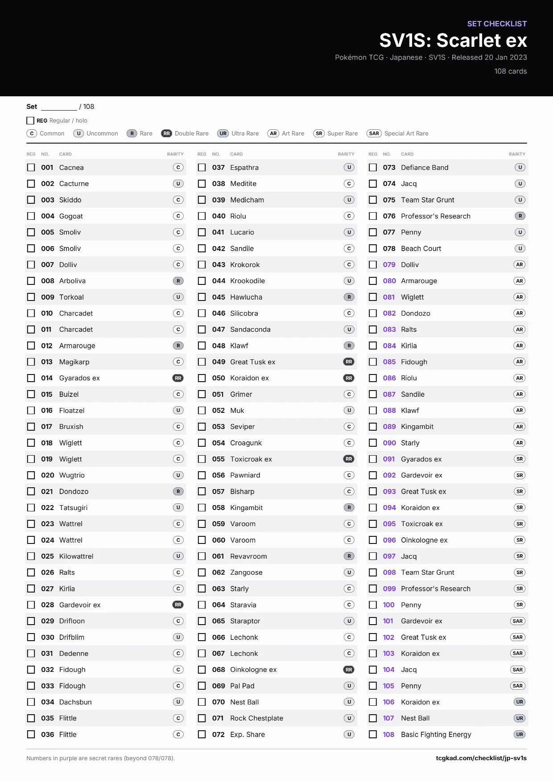The height and width of the screenshot is (782, 553).
Task: Click the R rarity badge for Arboliva
Action: (x=178, y=281)
